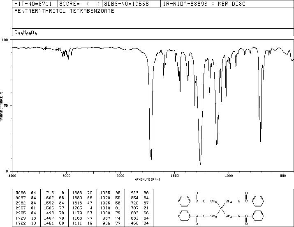Click the 1266 entry in peak table
The height and width of the screenshot is (227, 294).
point(77,208)
